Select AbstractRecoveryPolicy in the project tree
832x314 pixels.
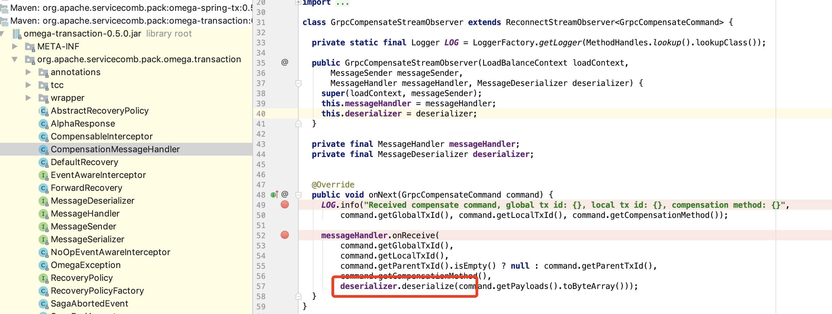pyautogui.click(x=100, y=111)
